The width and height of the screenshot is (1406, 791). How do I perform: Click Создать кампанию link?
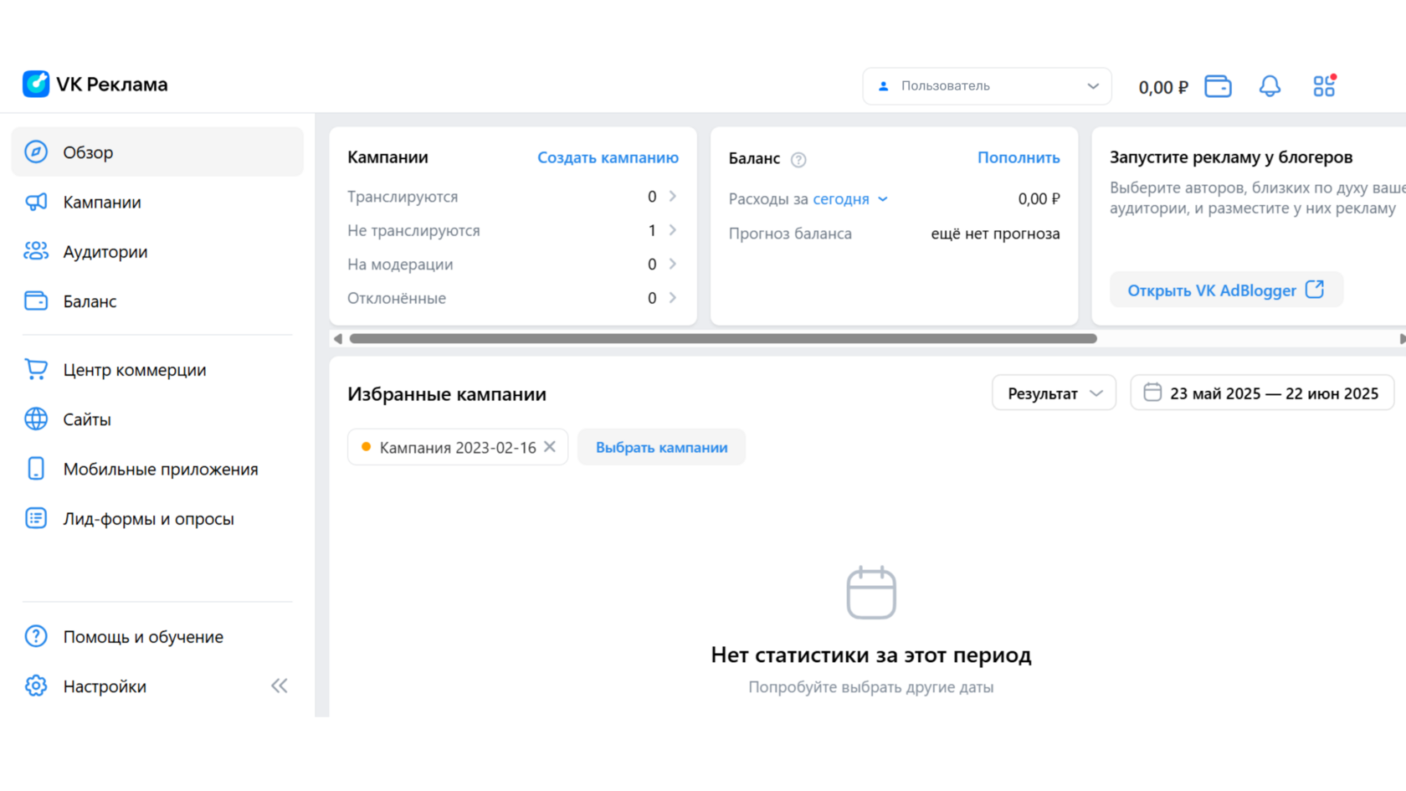(x=608, y=157)
